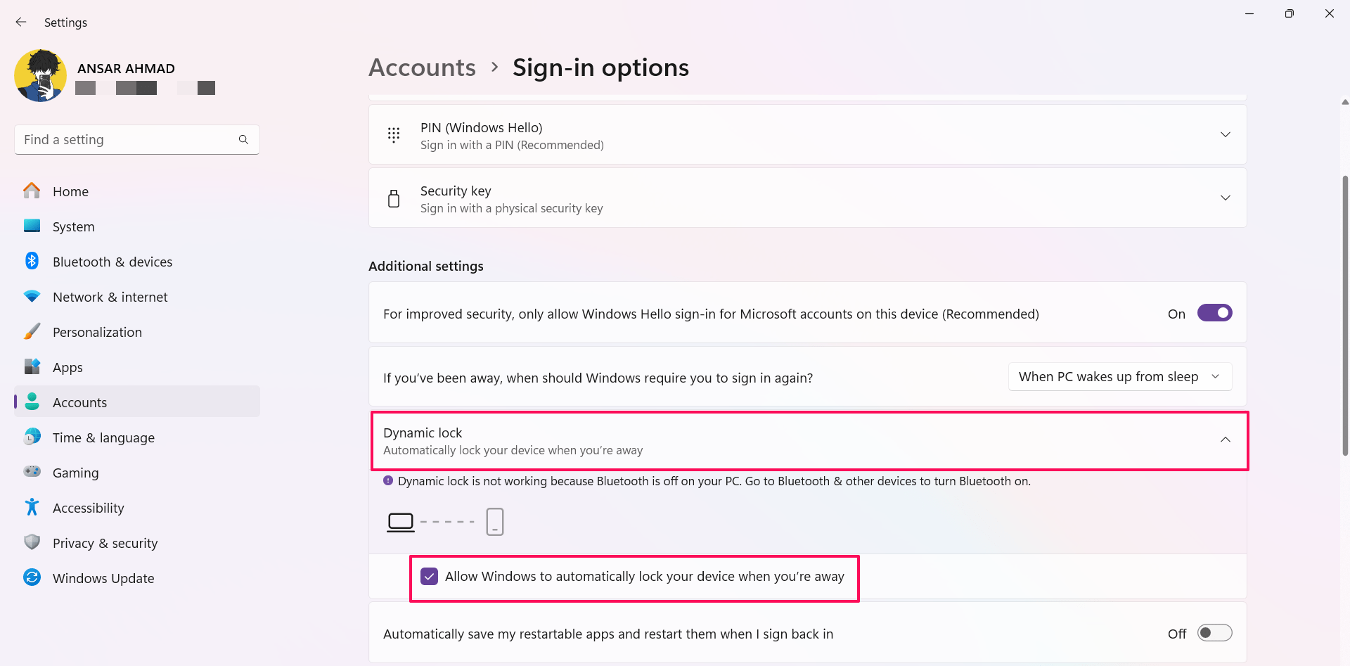The image size is (1350, 666).
Task: Open the sign-in again timing dropdown
Action: [x=1119, y=376]
